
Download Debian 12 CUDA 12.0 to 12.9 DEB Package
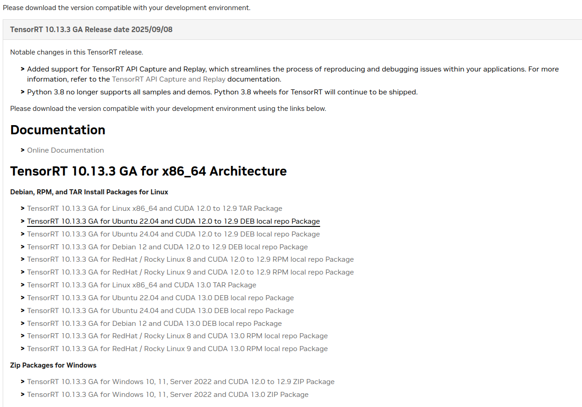pos(167,247)
